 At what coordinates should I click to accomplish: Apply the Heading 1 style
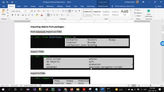[106, 13]
